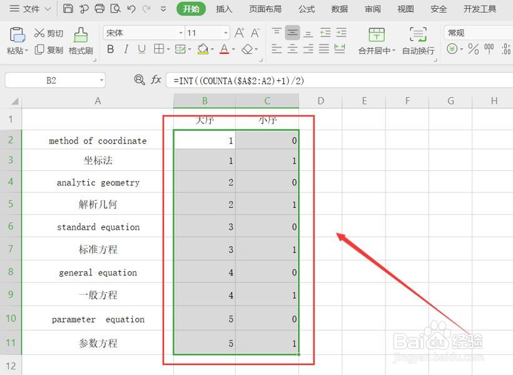Screen dimensions: 513x375
Task: Toggle bold formatting
Action: click(111, 48)
